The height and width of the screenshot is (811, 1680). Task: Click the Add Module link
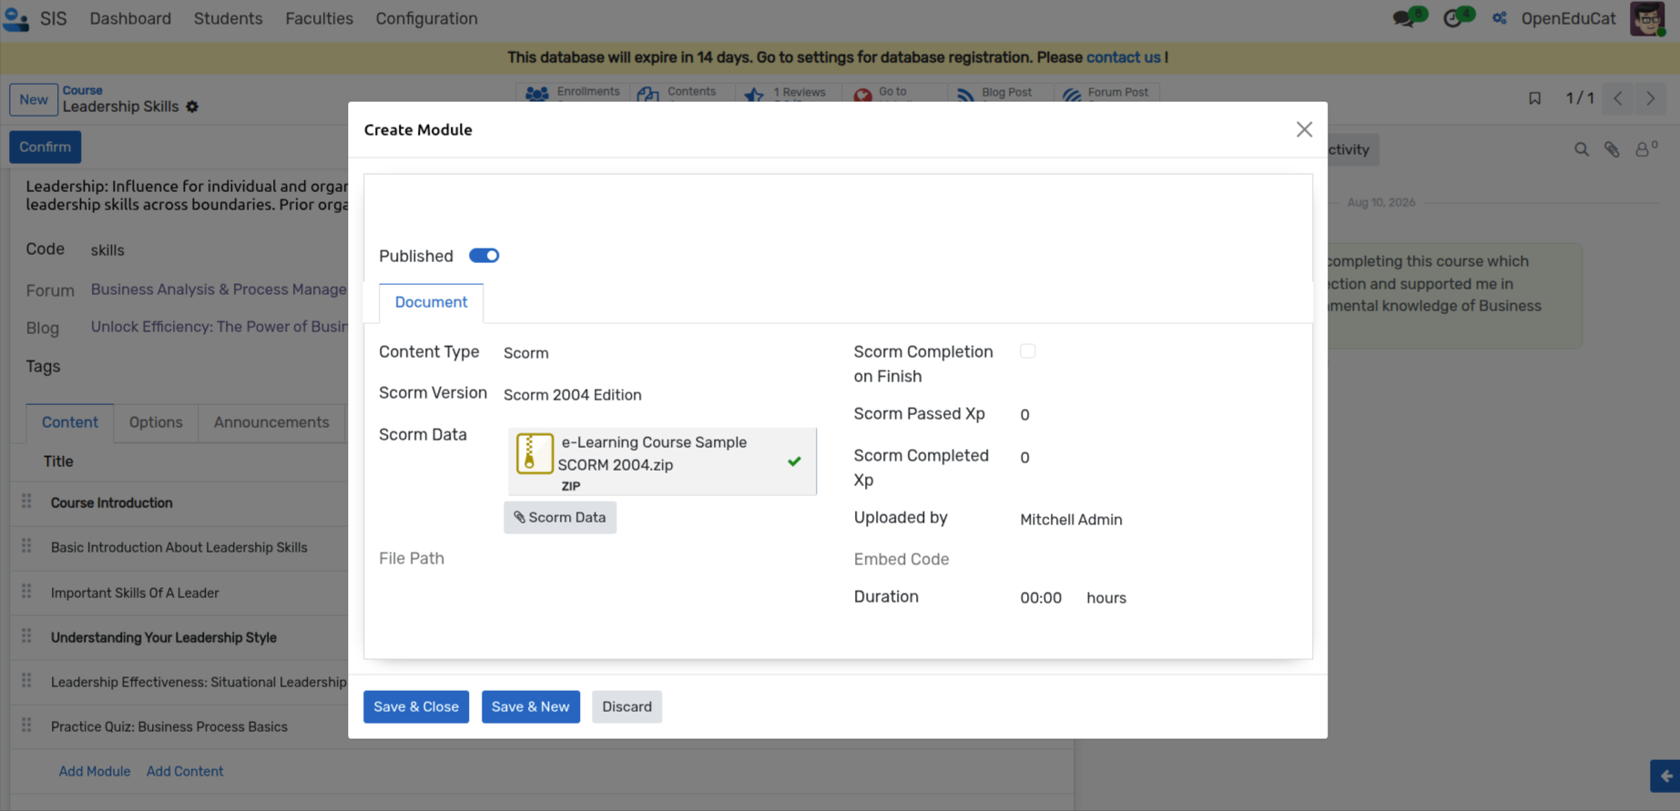tap(95, 771)
